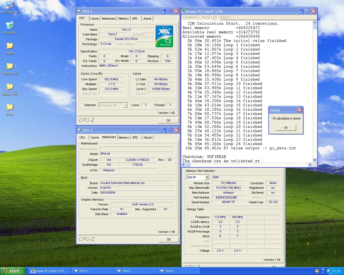
Task: Click the motherboard model EPIA-M field
Action: (124, 154)
